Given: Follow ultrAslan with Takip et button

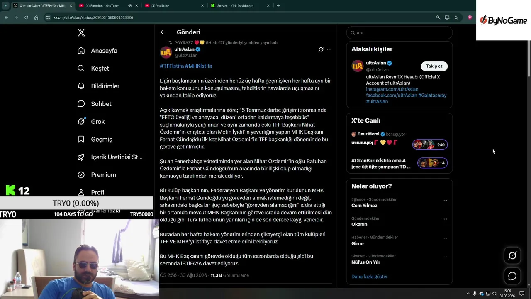Looking at the screenshot, I should tap(434, 66).
